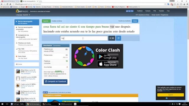
Task: Select Resultados tab
Action: [48, 46]
